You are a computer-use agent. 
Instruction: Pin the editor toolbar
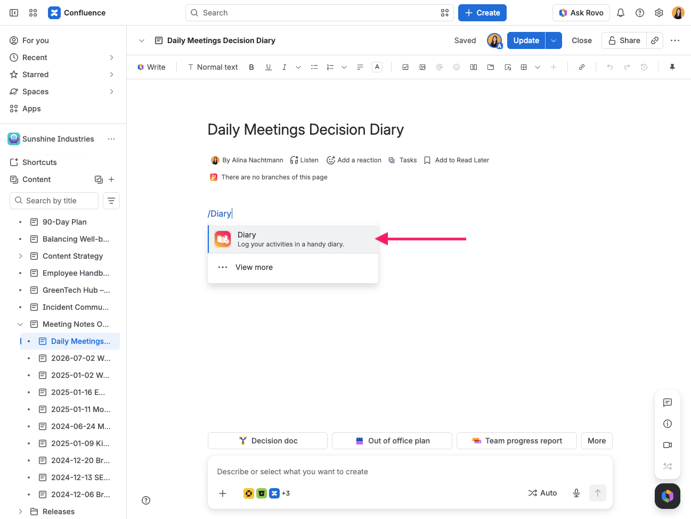pyautogui.click(x=672, y=67)
